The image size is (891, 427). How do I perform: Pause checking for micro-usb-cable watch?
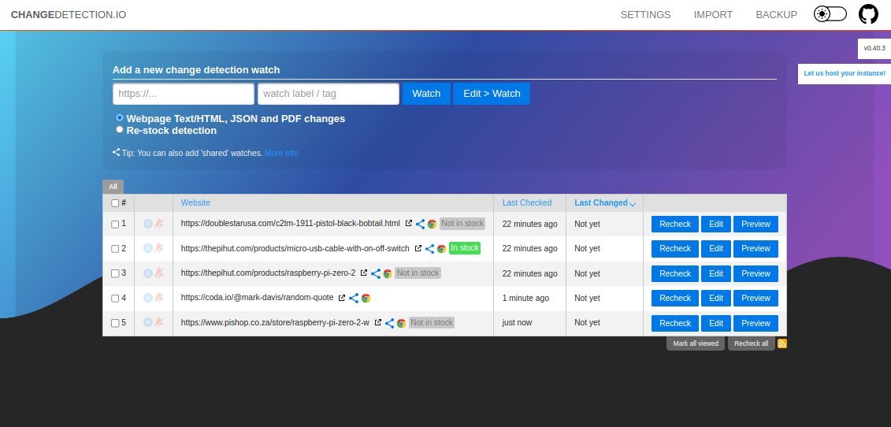click(148, 248)
